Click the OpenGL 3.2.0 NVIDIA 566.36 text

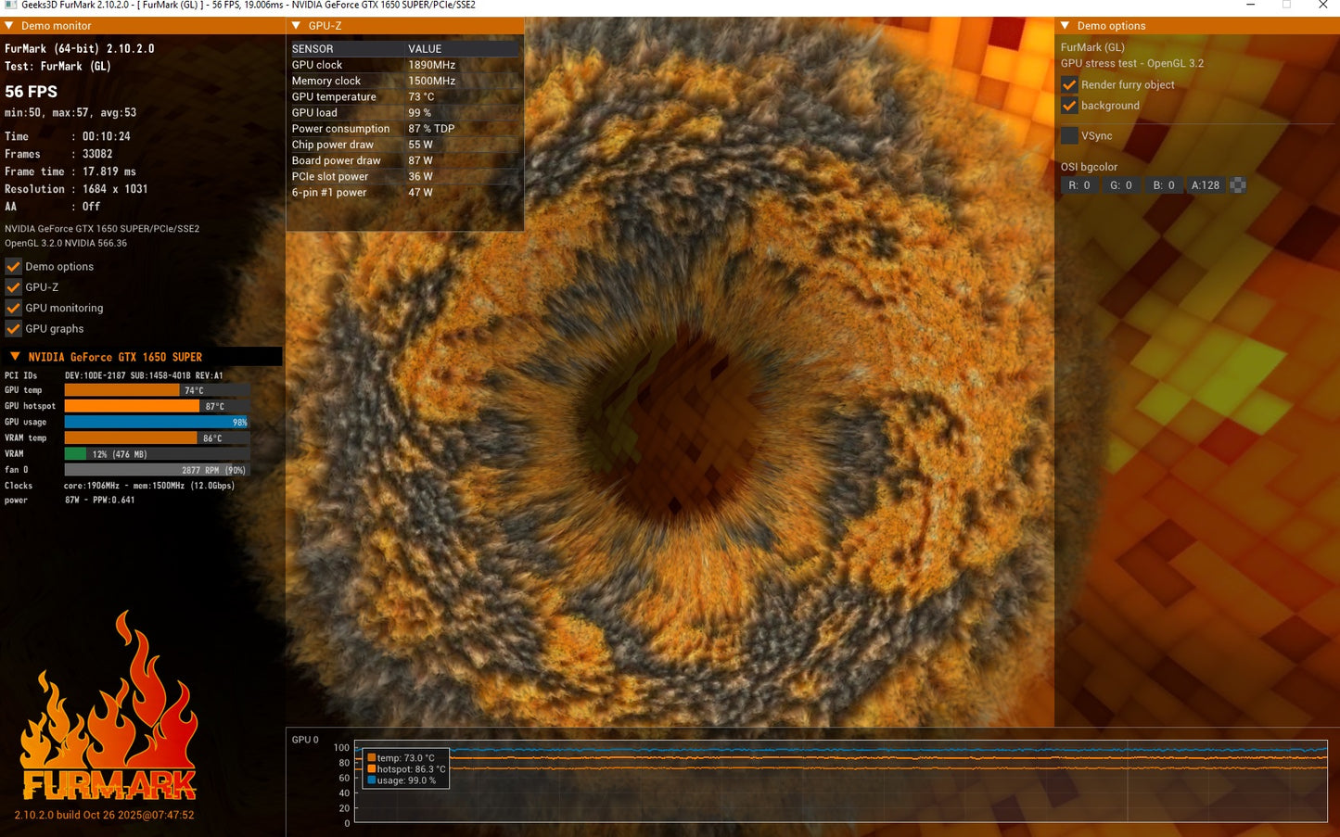(x=66, y=243)
